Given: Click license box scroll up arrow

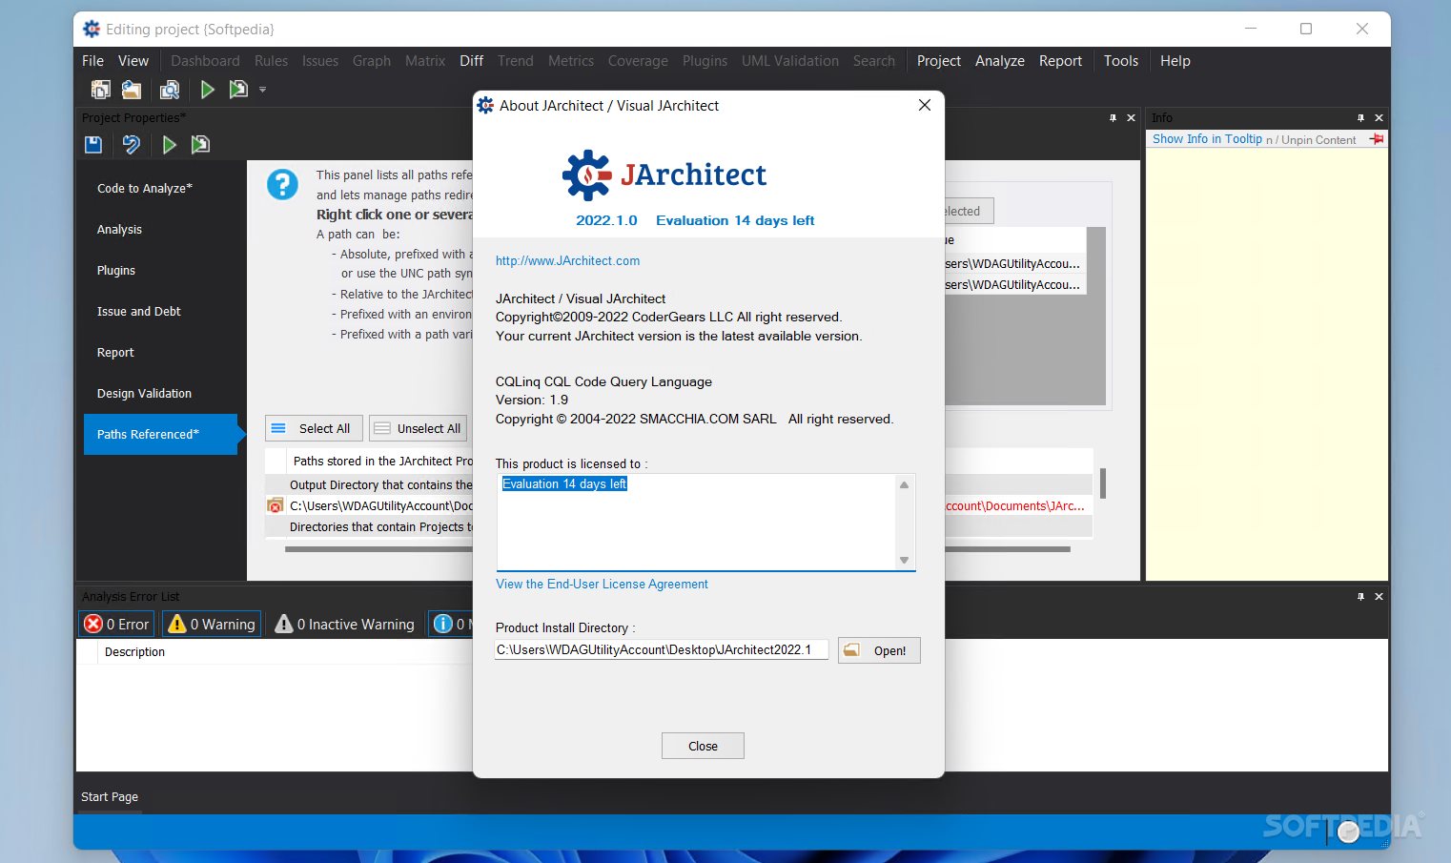Looking at the screenshot, I should [x=904, y=484].
